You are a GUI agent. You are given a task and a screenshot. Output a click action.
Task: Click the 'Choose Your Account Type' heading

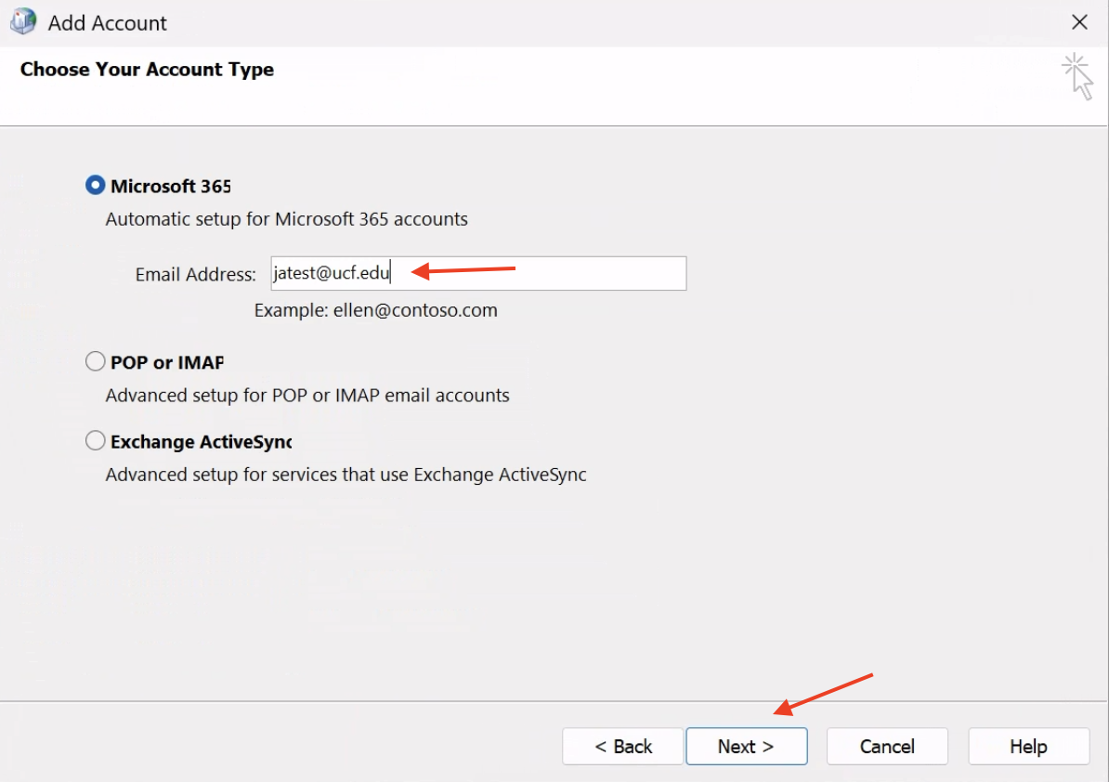pyautogui.click(x=147, y=70)
